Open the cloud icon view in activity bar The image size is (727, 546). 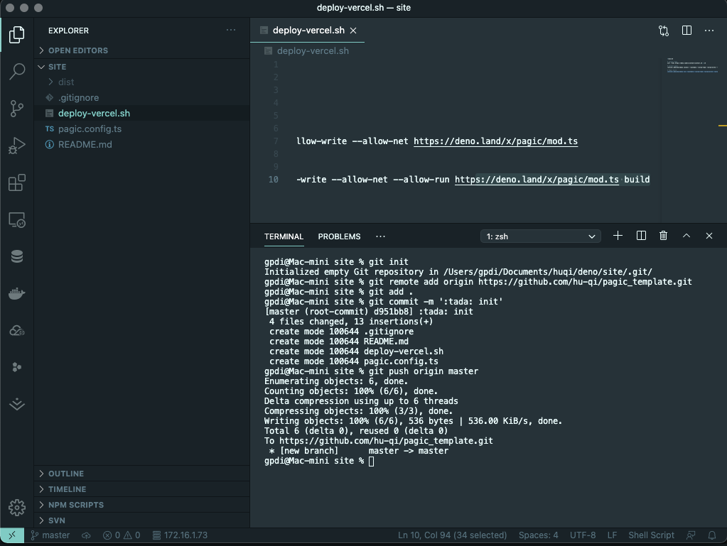(x=16, y=330)
